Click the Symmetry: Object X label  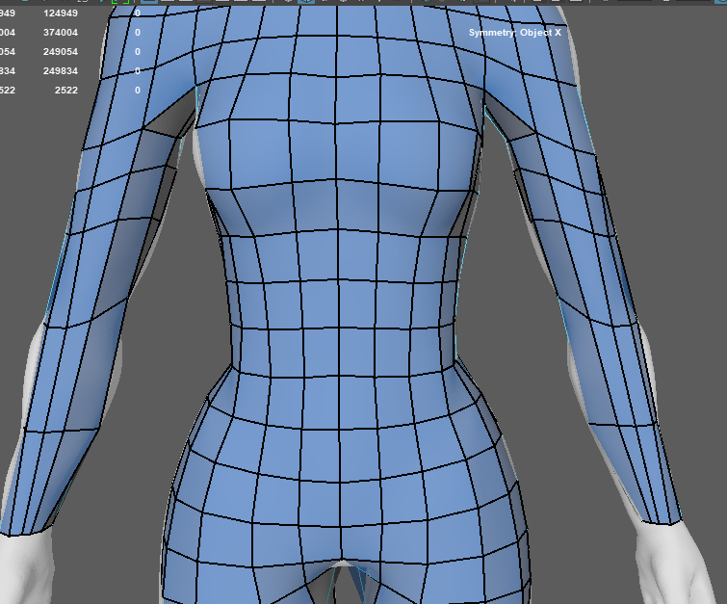(x=514, y=33)
